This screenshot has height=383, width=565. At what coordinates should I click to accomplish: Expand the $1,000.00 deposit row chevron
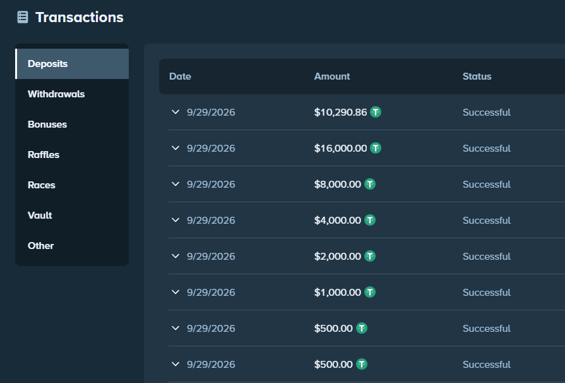[175, 293]
